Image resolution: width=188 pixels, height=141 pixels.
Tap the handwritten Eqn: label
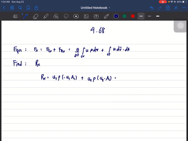20,50
